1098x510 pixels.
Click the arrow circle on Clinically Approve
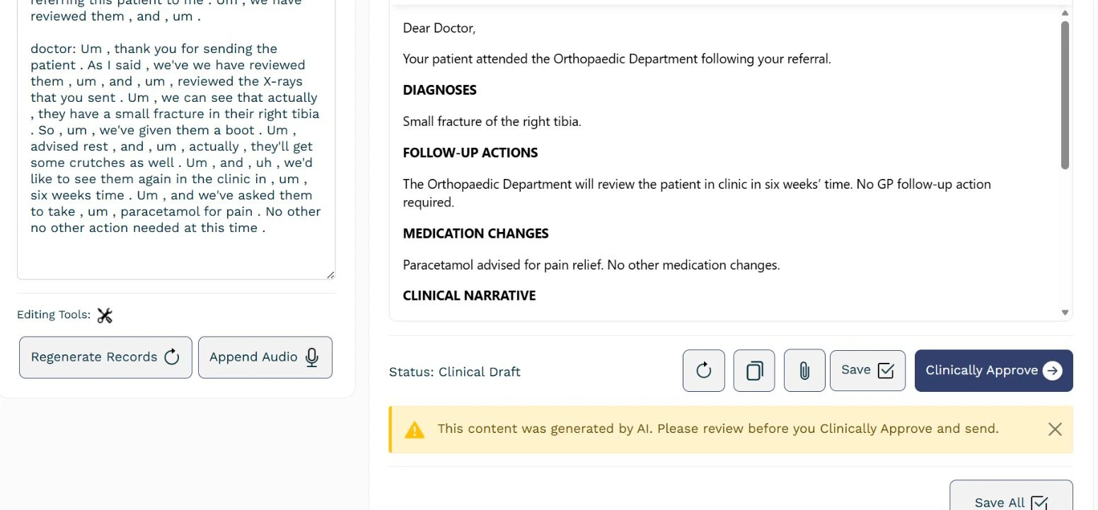point(1053,370)
